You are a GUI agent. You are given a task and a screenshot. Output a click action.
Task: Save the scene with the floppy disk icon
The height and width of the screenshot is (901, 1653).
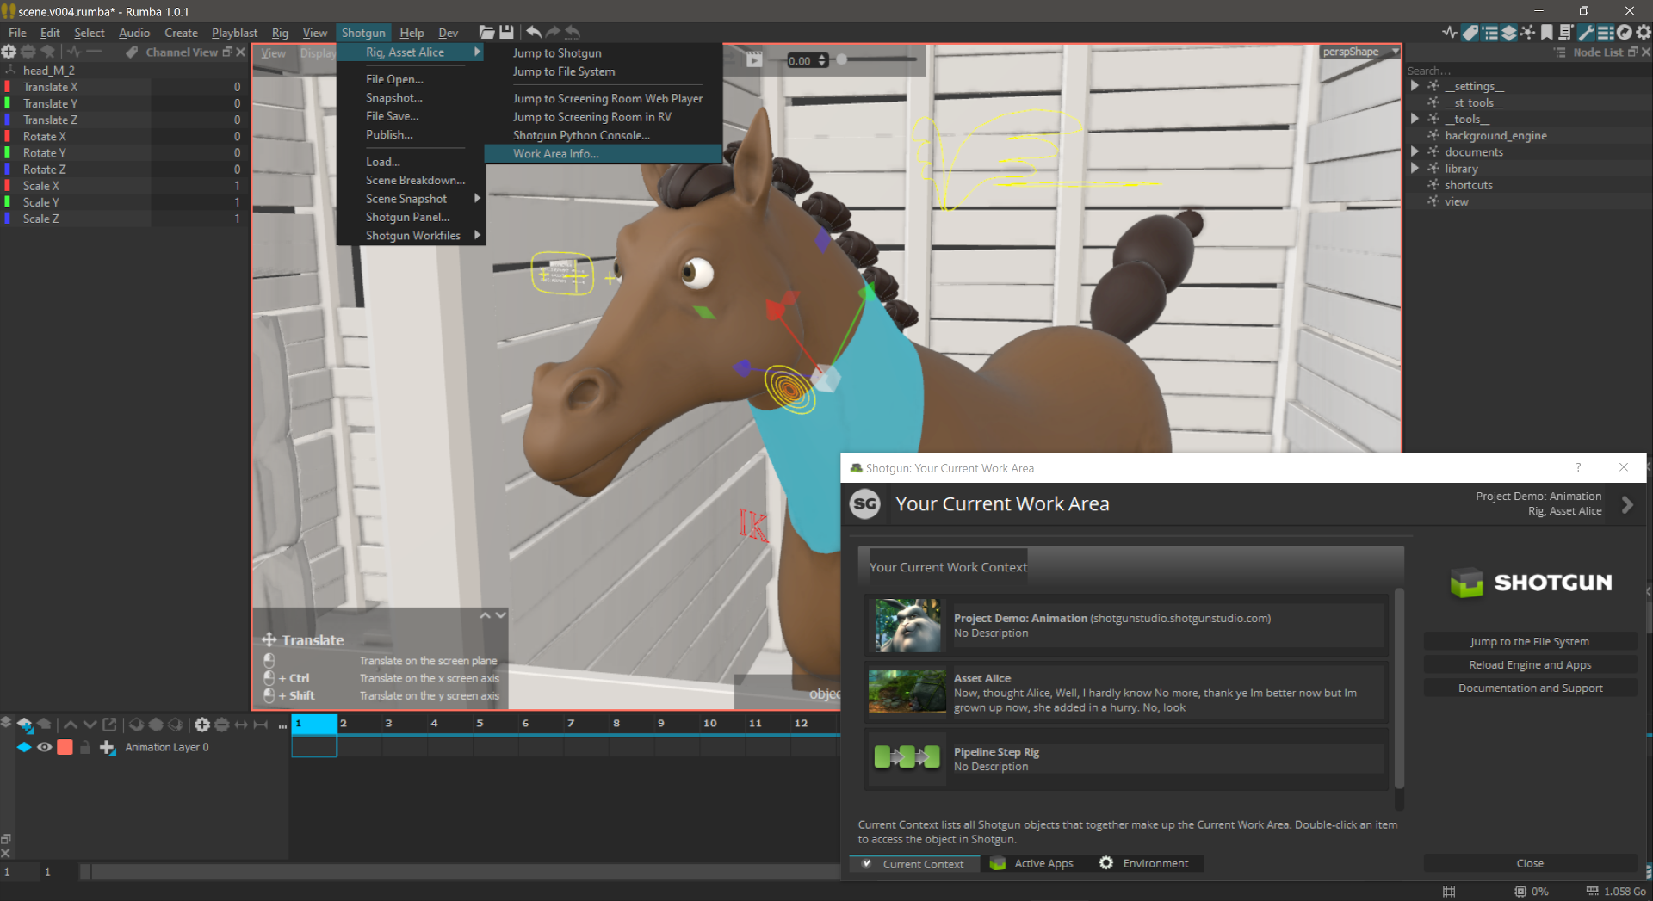pyautogui.click(x=507, y=32)
